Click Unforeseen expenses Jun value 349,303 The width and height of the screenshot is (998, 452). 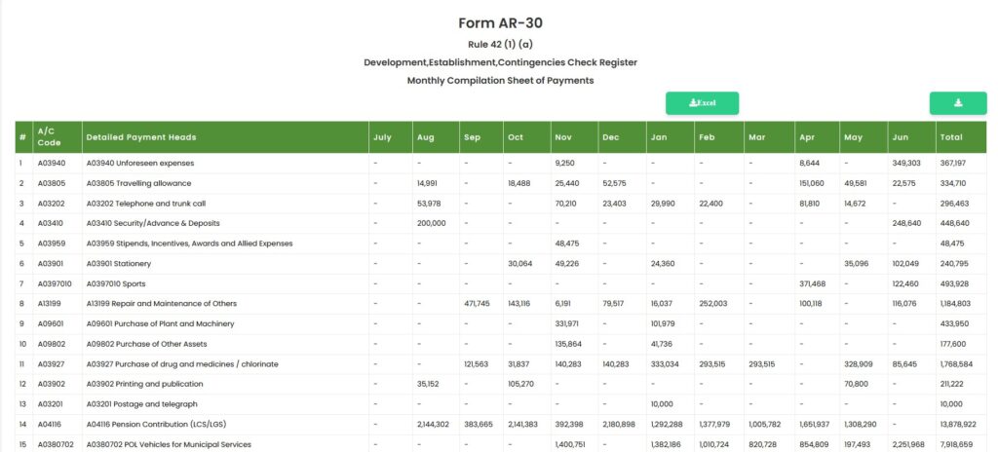pyautogui.click(x=906, y=163)
